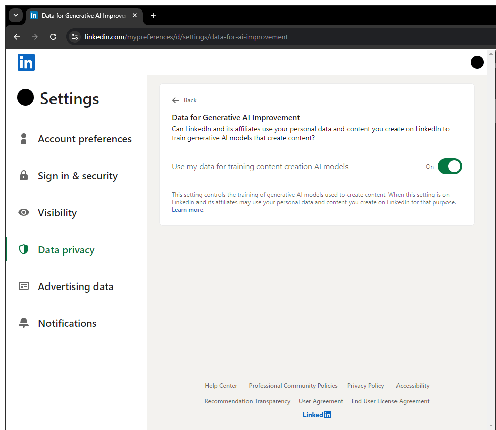
Task: Click the Visibility eye icon
Action: (x=24, y=213)
